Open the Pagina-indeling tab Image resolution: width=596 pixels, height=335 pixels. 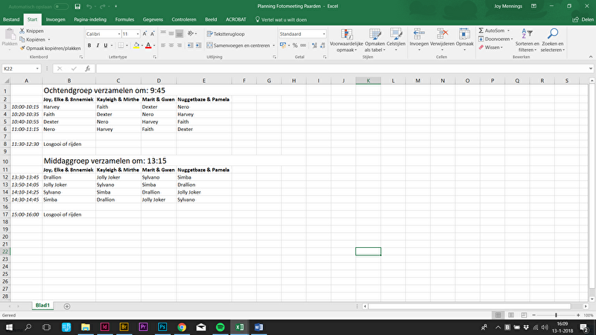(90, 19)
